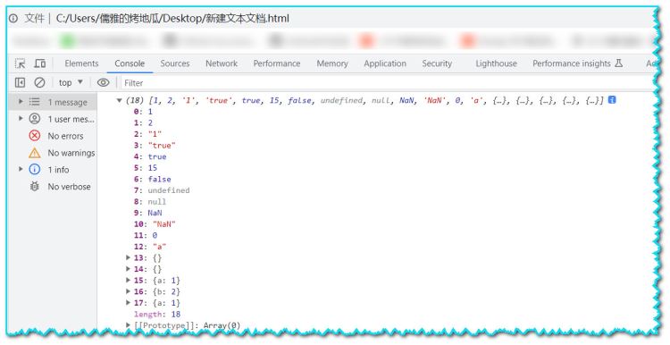Image resolution: width=670 pixels, height=345 pixels.
Task: Select the Console tab
Action: [130, 63]
